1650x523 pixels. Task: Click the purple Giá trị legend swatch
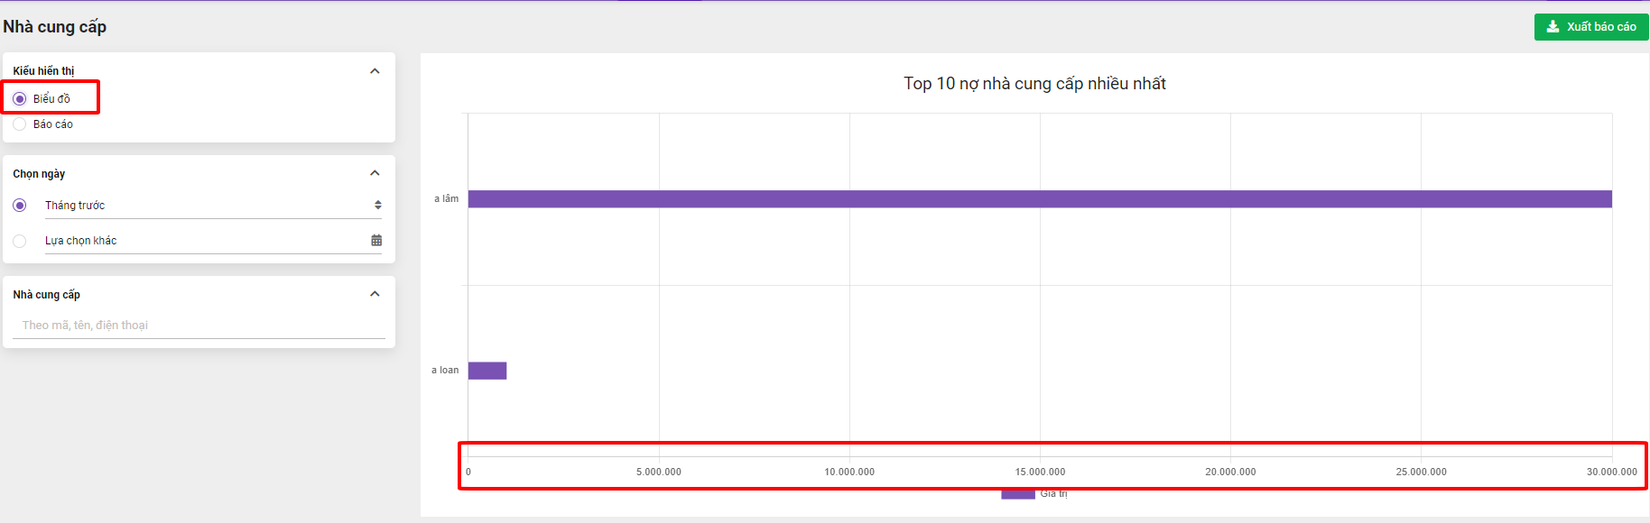[1017, 494]
